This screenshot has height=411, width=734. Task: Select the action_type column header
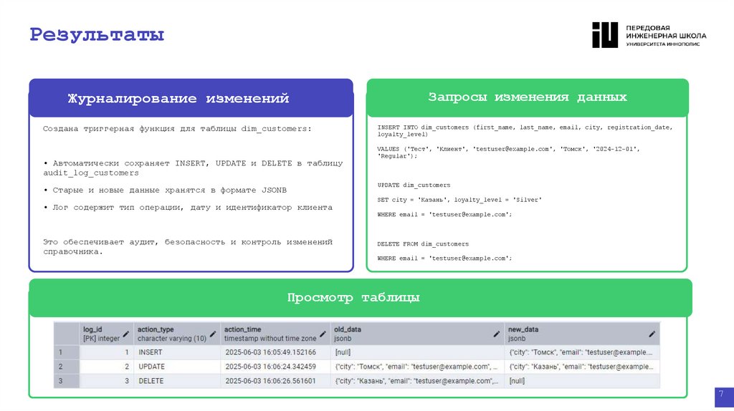click(177, 334)
